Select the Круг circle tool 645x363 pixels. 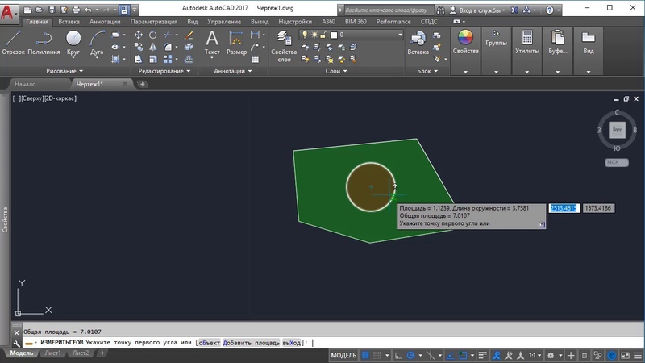73,43
